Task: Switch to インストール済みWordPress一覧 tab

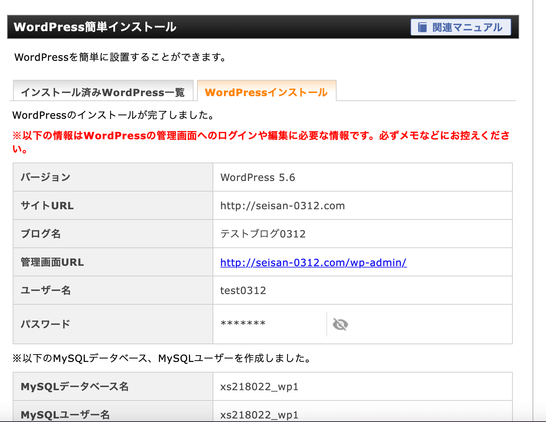Action: tap(103, 92)
